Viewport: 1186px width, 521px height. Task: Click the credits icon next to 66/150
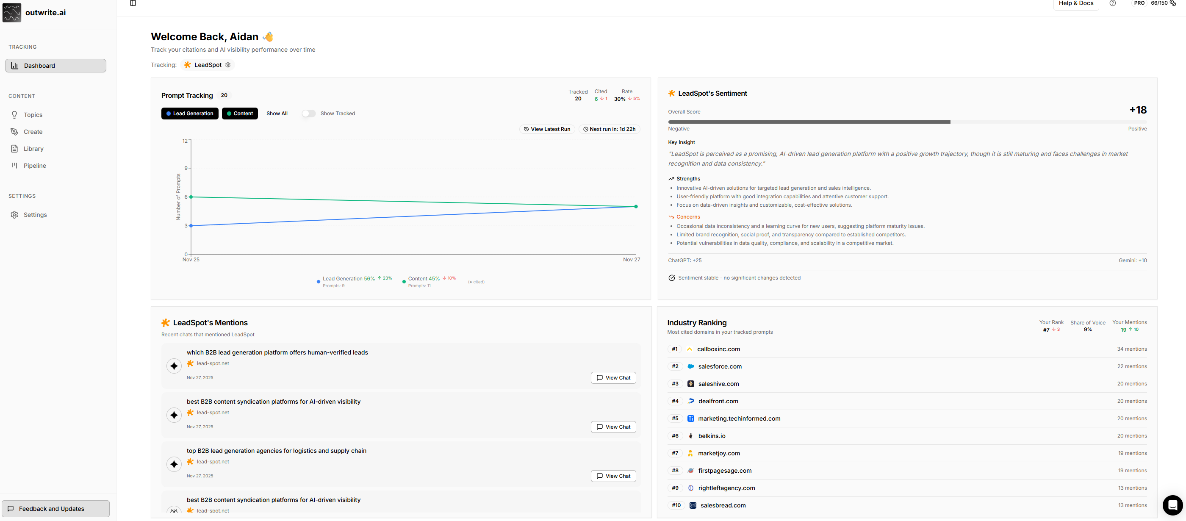[x=1172, y=3]
